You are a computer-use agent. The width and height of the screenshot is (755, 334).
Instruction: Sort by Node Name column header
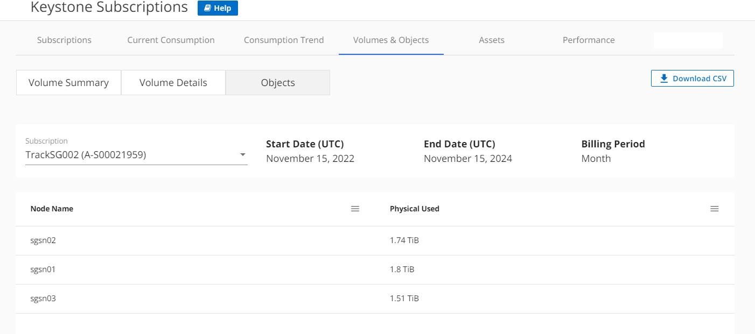click(52, 209)
